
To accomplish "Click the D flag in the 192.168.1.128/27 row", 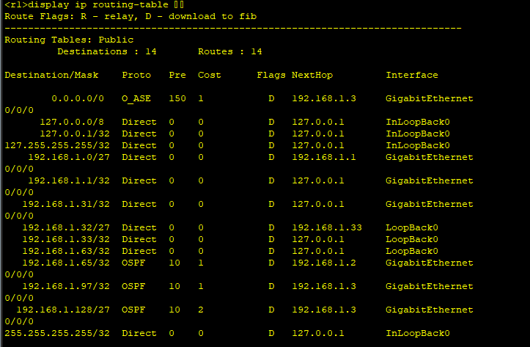I will pos(271,310).
